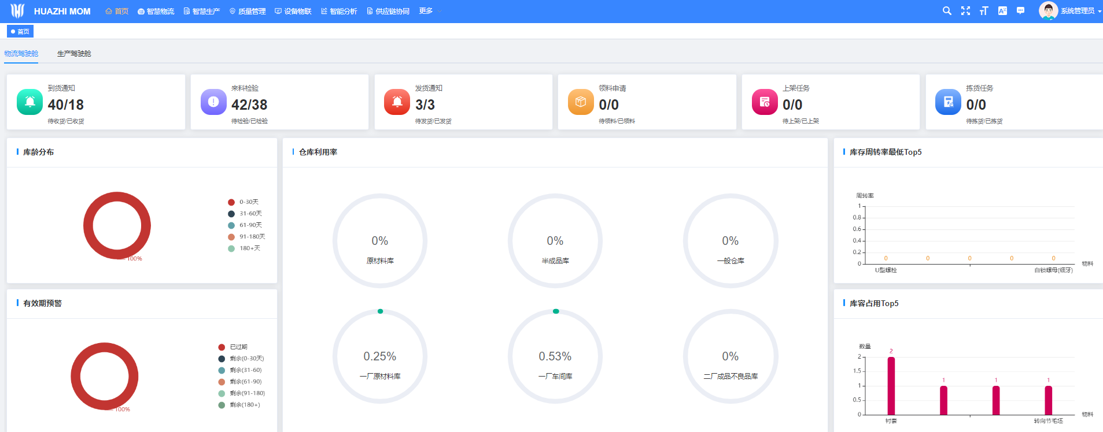This screenshot has width=1103, height=432.
Task: Open the font size adjustment icon
Action: (984, 11)
